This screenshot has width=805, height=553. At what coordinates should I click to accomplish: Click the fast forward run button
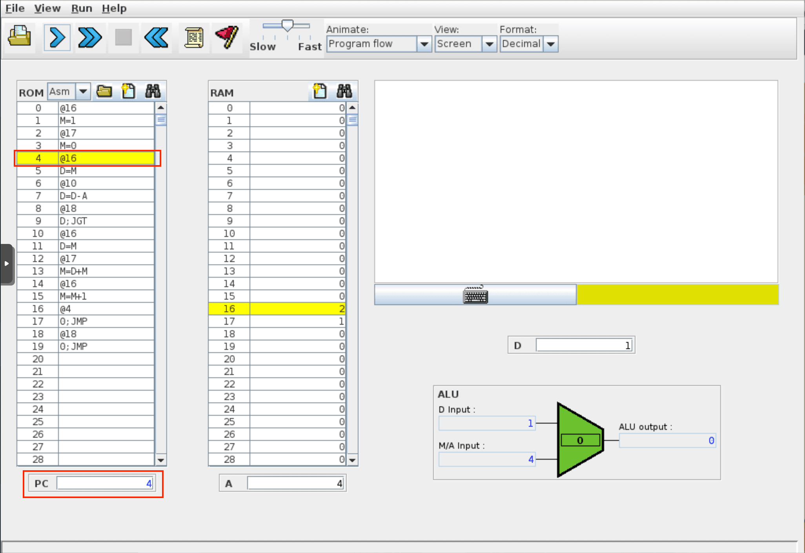(x=90, y=38)
